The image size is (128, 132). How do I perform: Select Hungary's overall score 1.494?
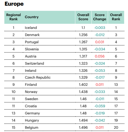tap(83, 120)
